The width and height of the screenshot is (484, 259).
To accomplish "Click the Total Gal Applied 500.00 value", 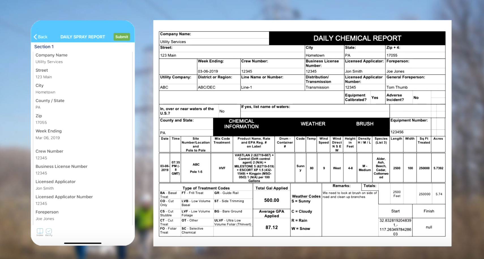I will tap(271, 200).
